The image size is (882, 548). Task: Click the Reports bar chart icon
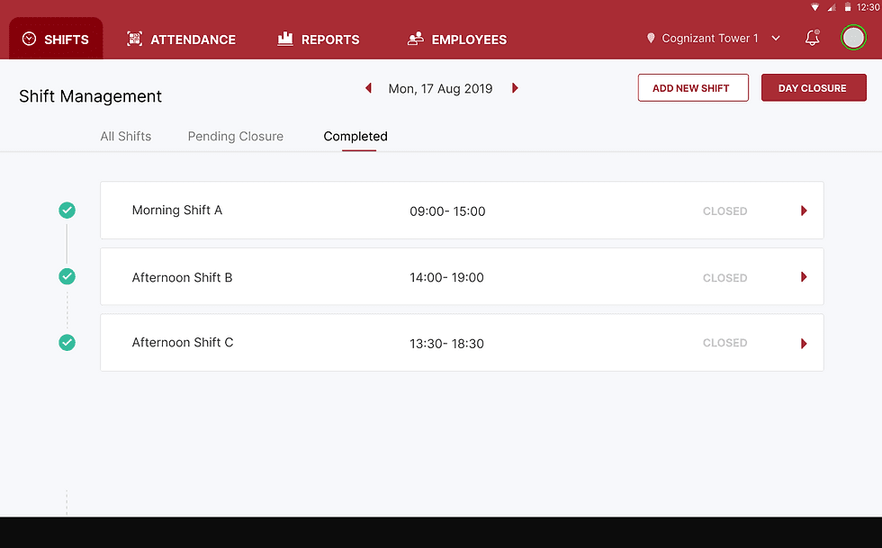click(x=285, y=39)
